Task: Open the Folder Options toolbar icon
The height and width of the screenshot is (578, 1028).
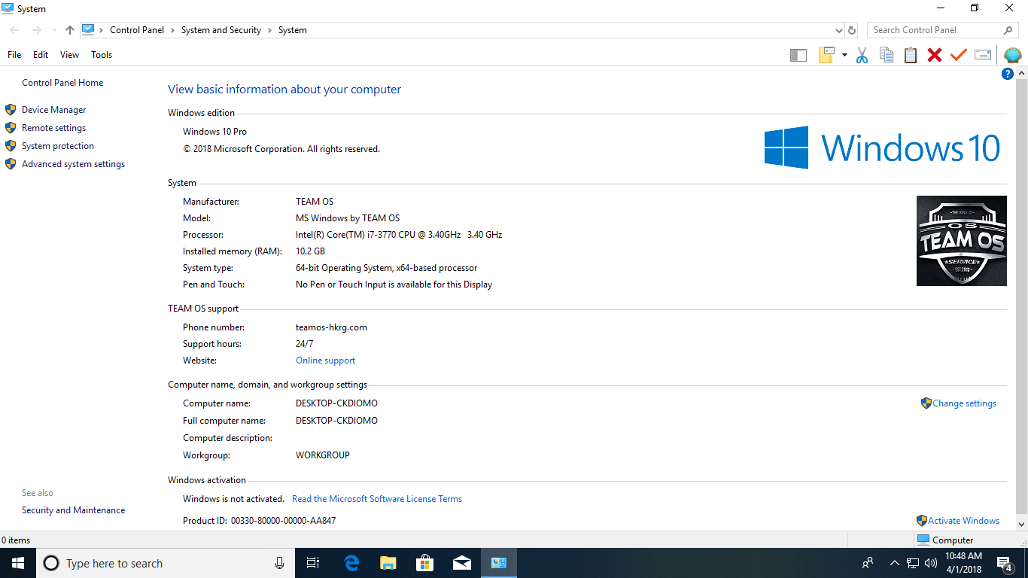Action: pyautogui.click(x=826, y=55)
